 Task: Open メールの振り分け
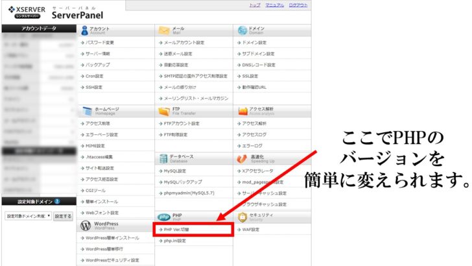(x=180, y=88)
